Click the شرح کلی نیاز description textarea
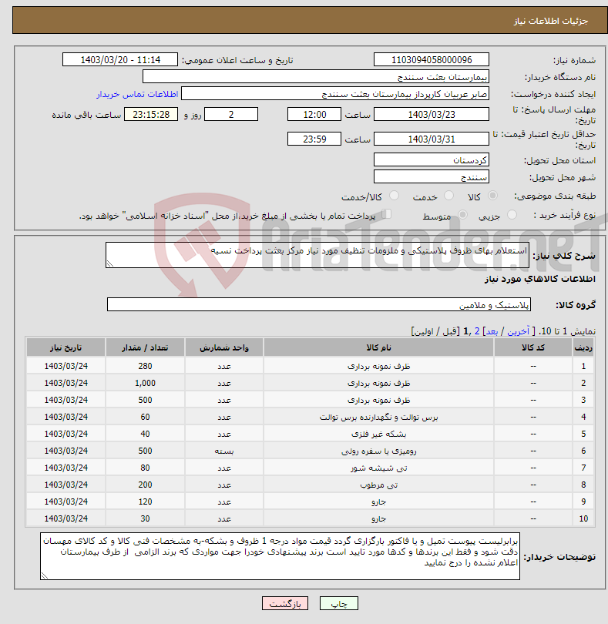 point(317,255)
